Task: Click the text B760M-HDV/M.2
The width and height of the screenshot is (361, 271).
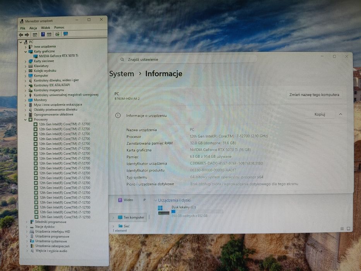Action: click(127, 99)
